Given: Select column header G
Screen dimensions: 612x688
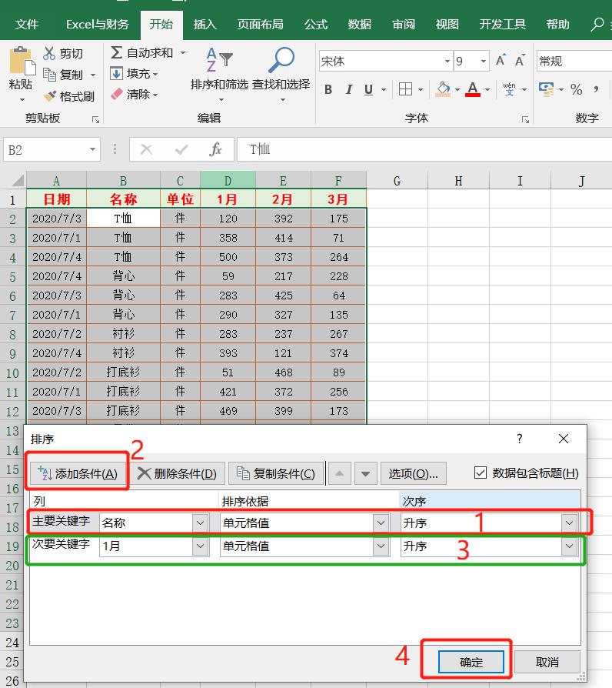Looking at the screenshot, I should 397,180.
